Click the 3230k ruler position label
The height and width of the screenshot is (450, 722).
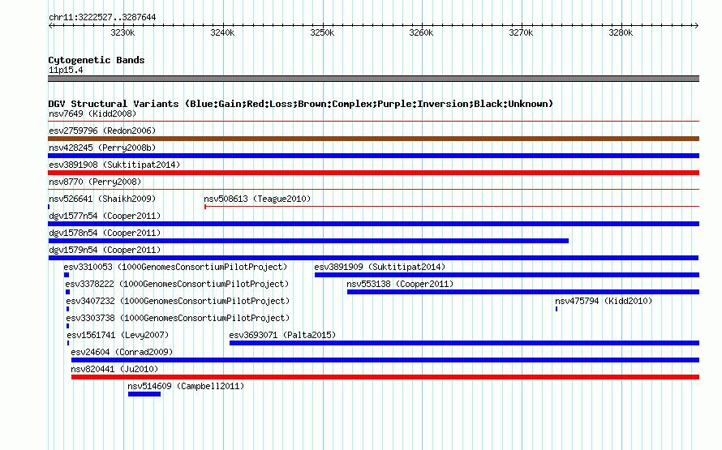click(123, 32)
